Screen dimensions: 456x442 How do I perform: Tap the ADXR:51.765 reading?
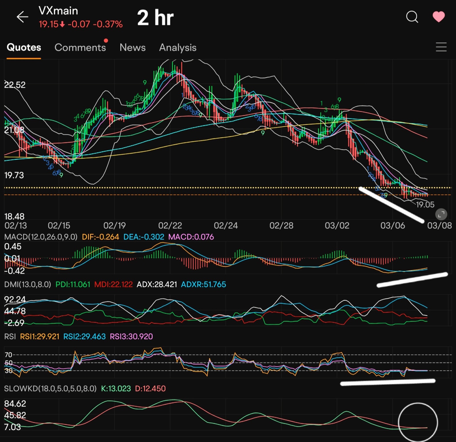tap(203, 284)
